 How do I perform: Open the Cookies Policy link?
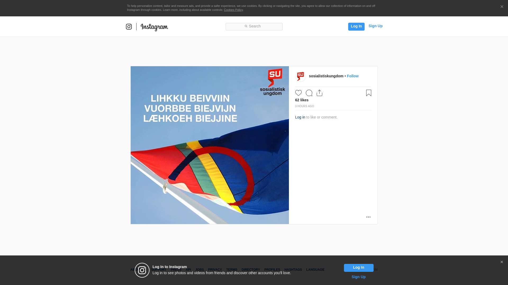233,10
